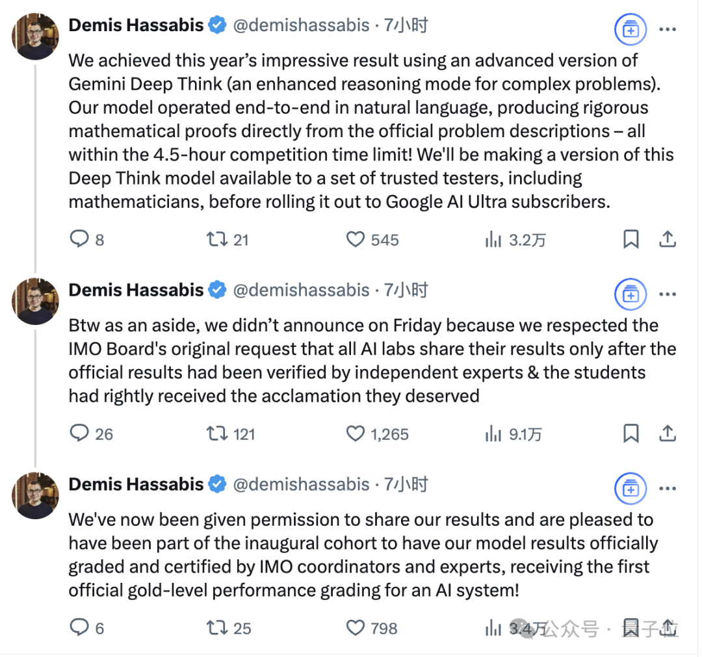Screen dimensions: 702x657
Task: View analytics showing 3.2万 views
Action: (515, 240)
